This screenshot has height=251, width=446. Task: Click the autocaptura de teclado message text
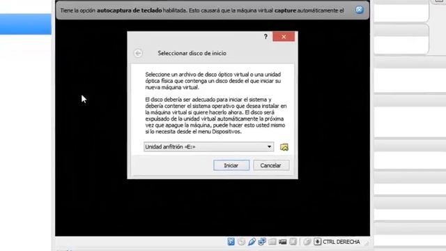point(202,10)
